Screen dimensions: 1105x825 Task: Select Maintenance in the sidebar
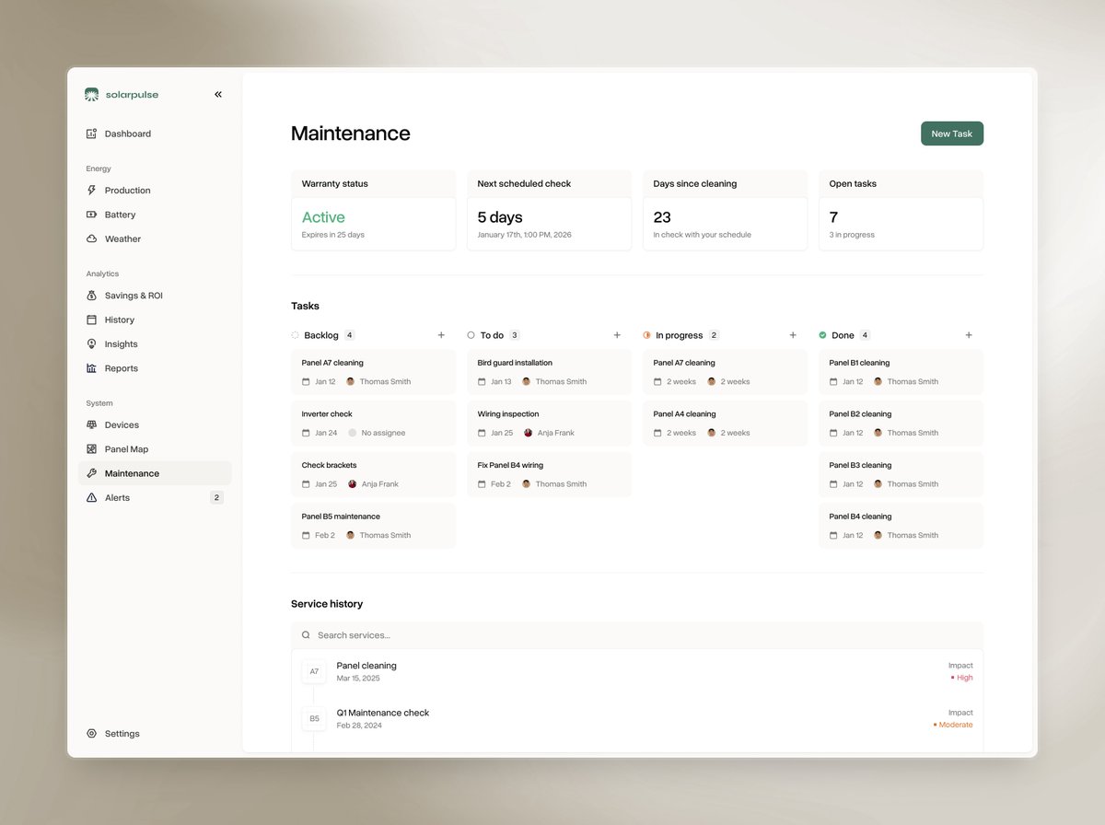155,473
